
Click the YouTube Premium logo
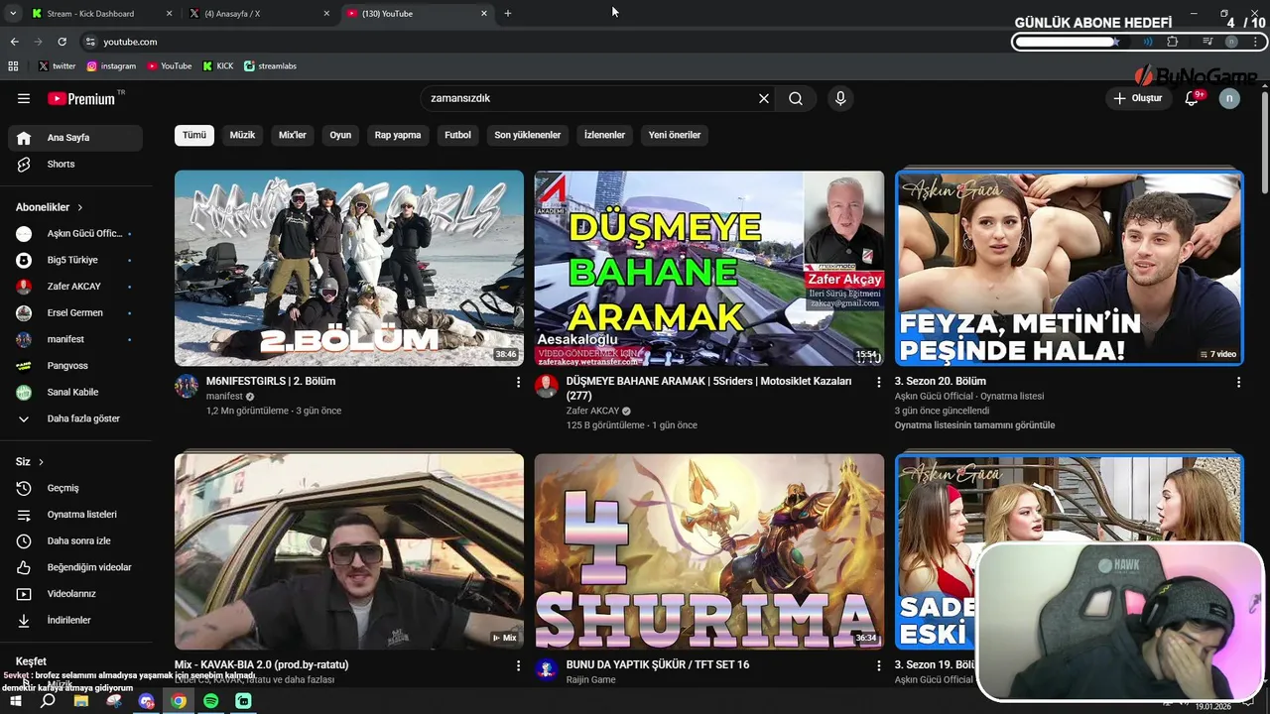pos(83,98)
